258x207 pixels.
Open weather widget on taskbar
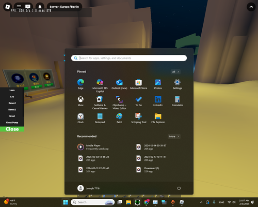(11, 202)
